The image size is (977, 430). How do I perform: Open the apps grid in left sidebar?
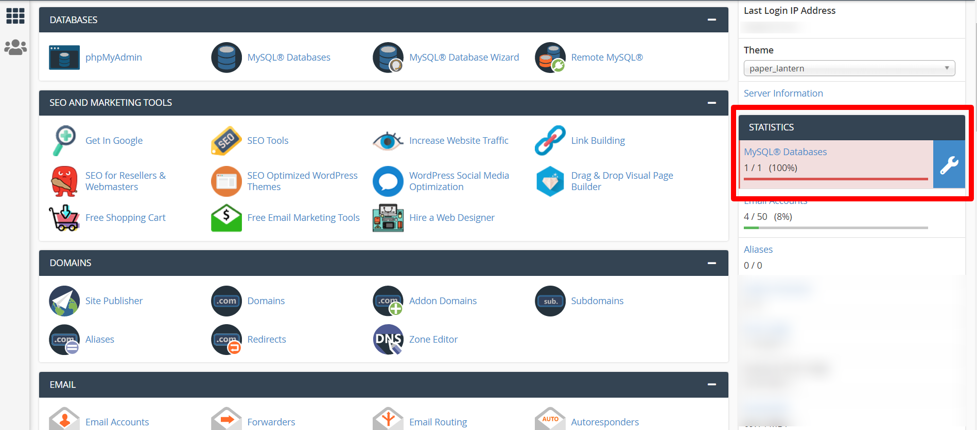tap(15, 16)
